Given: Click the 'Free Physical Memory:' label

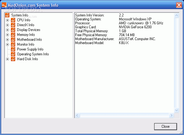Looking at the screenshot, I should click(91, 35).
